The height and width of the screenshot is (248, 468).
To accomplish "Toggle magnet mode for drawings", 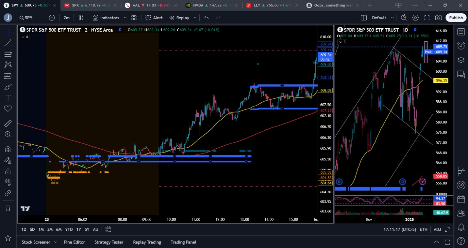I will point(8,149).
